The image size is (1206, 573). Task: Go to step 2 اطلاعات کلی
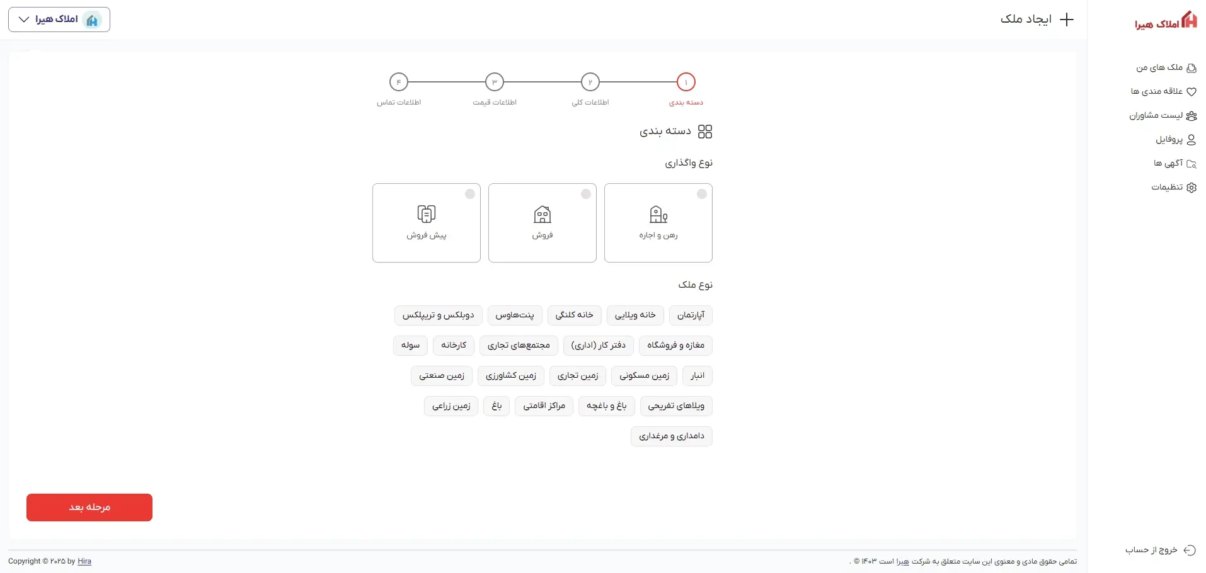[590, 82]
